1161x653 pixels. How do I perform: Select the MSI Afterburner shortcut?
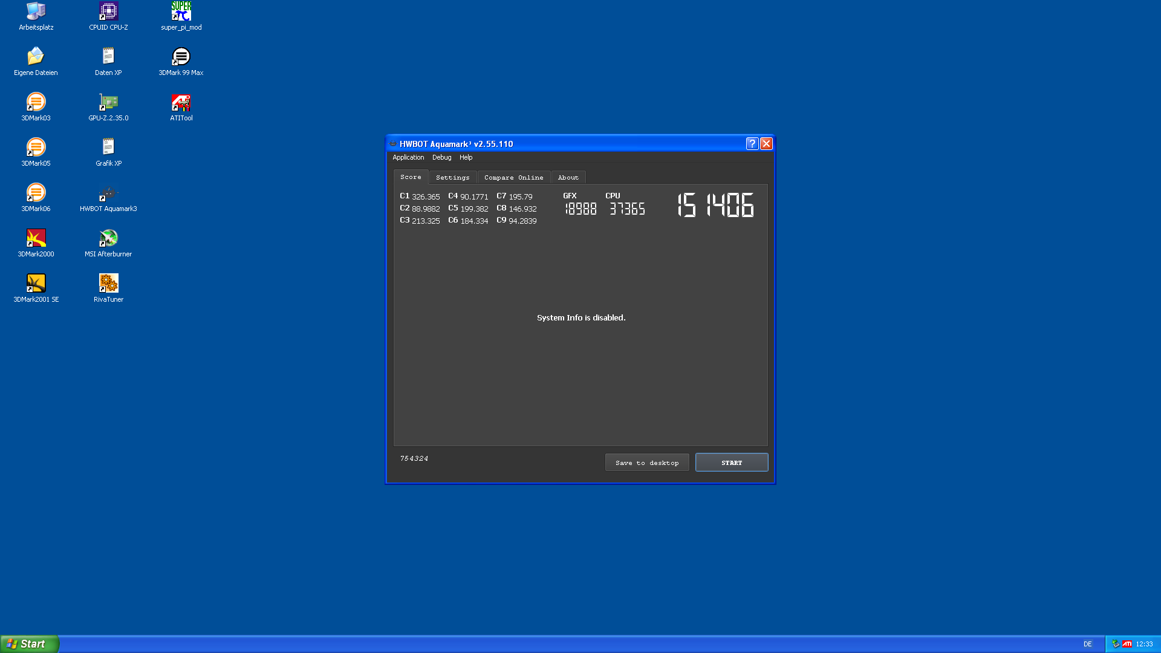tap(108, 243)
